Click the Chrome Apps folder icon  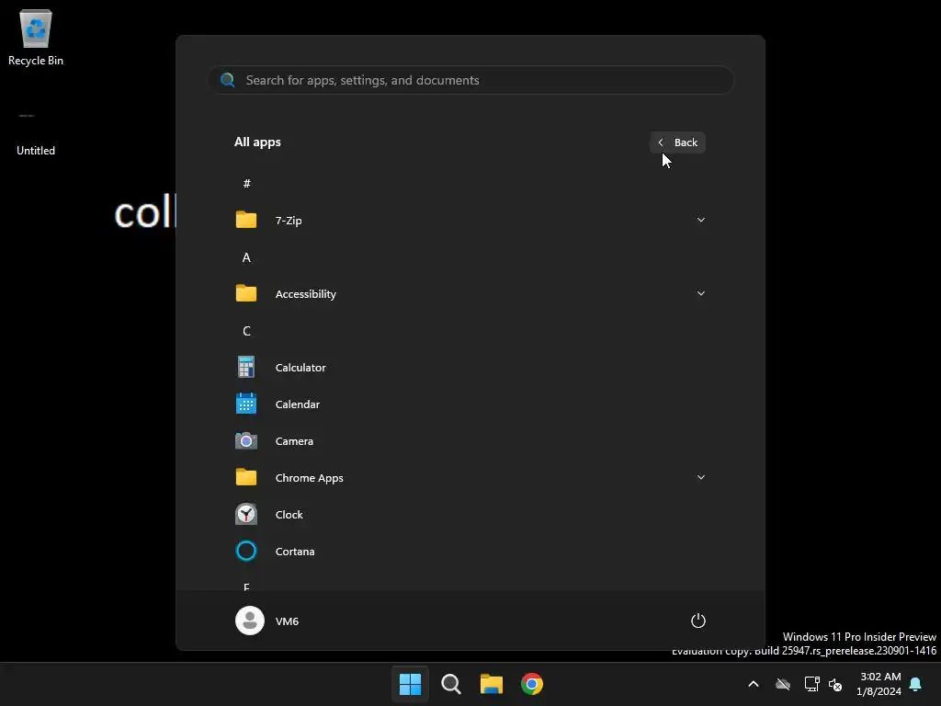coord(246,478)
